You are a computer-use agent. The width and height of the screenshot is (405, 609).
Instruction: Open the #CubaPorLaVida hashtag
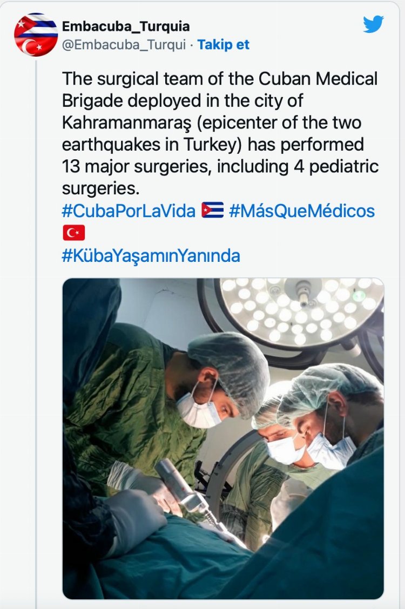click(129, 211)
